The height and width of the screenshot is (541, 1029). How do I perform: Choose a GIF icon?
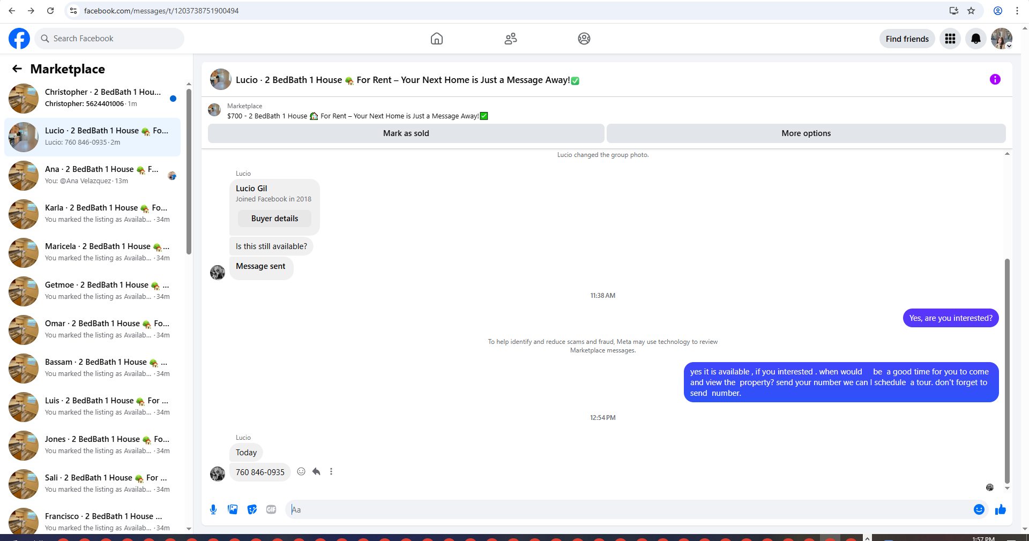(x=271, y=509)
